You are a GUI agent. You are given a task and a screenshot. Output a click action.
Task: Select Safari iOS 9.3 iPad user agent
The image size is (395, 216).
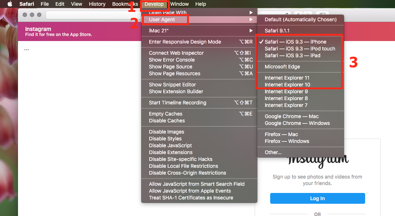300,55
